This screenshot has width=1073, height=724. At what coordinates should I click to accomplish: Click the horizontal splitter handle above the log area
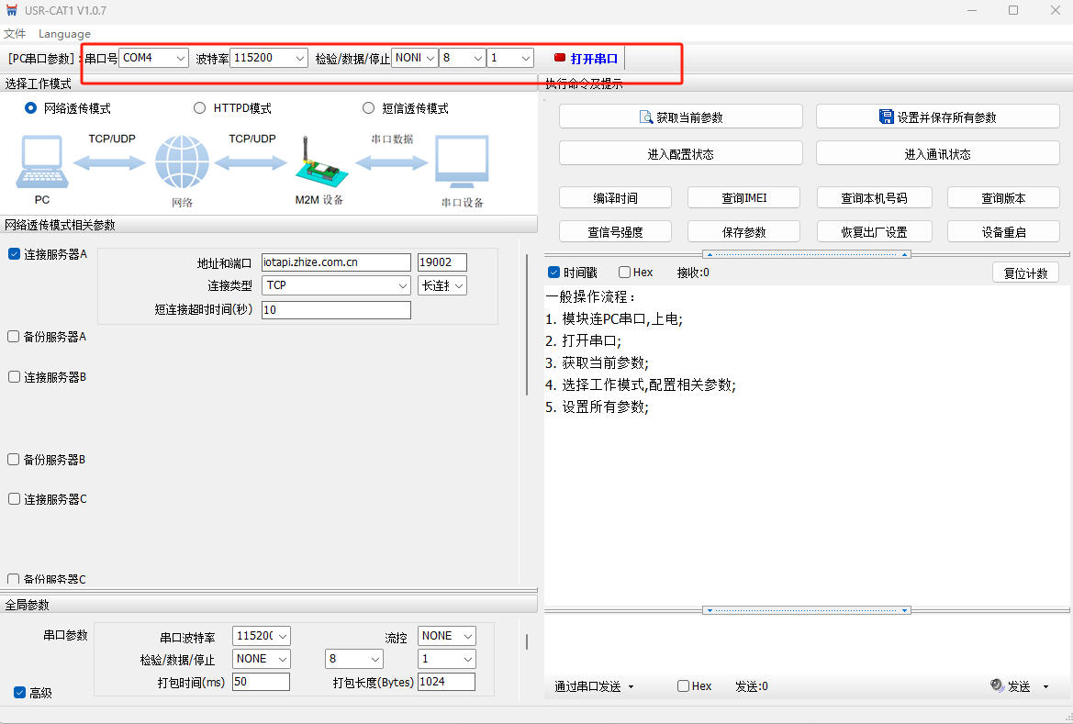806,254
